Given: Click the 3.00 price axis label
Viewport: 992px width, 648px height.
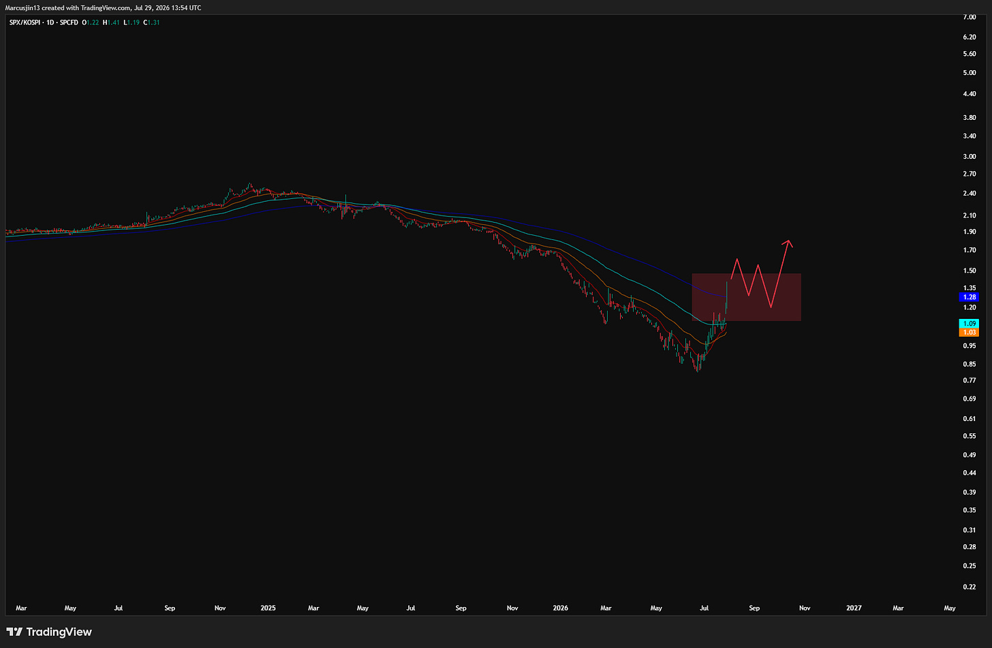Looking at the screenshot, I should point(969,156).
